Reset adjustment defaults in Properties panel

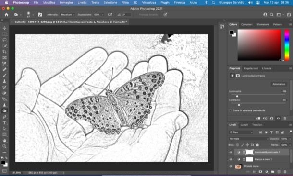tap(271, 118)
